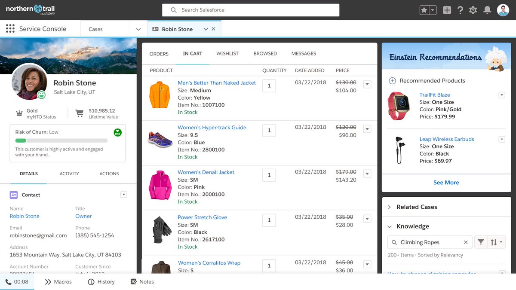The width and height of the screenshot is (516, 290).
Task: Open the Favorites list dropdown arrow
Action: point(433,10)
